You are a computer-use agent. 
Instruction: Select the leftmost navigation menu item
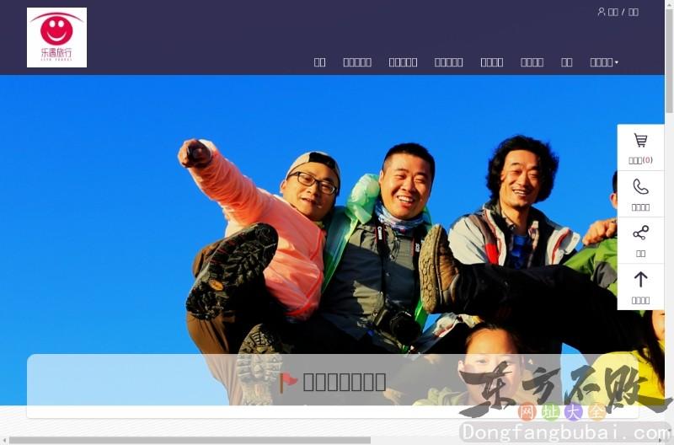coord(320,62)
